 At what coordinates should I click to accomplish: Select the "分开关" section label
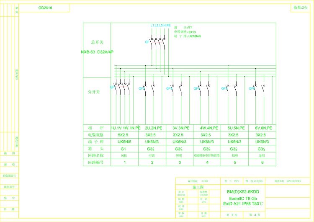pos(94,92)
